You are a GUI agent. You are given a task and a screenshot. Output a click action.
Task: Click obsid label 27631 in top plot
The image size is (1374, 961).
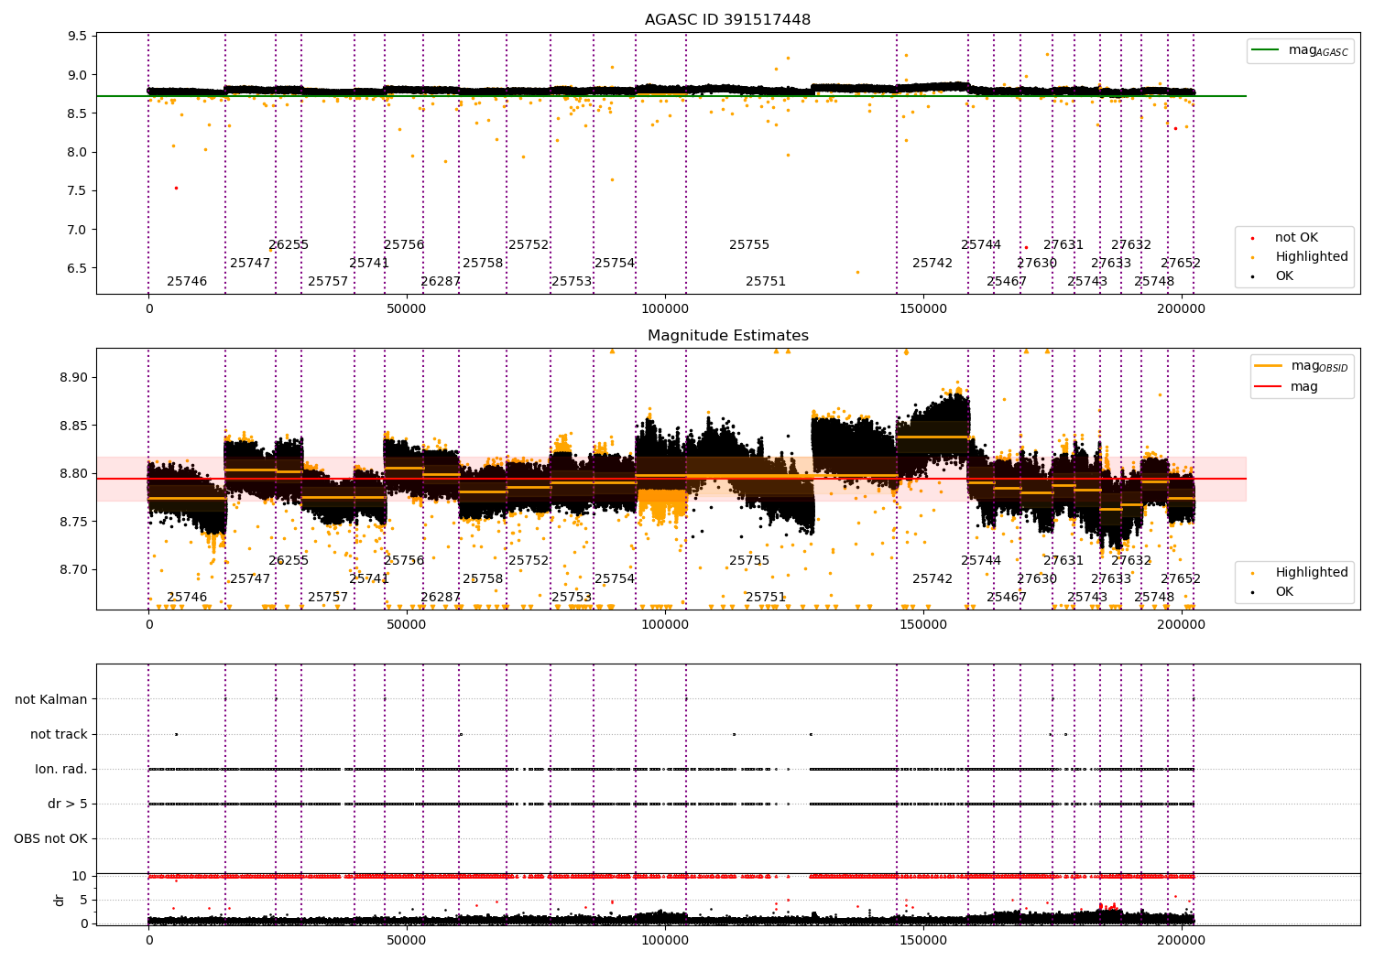pyautogui.click(x=1063, y=245)
